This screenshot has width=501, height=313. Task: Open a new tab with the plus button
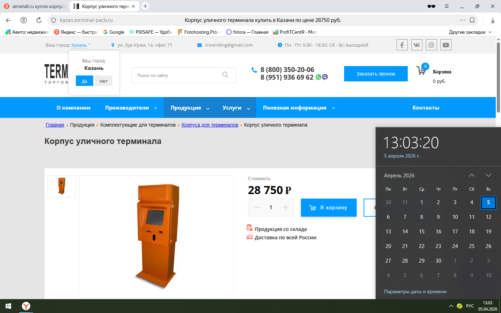point(145,6)
